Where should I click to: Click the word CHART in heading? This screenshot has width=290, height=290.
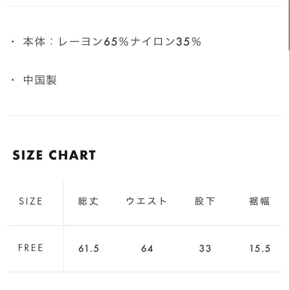pos(72,155)
